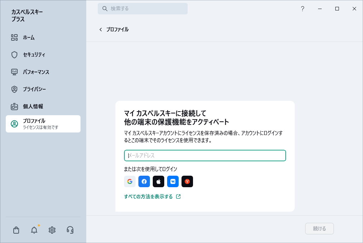Open the パフォーマンス section
The width and height of the screenshot is (363, 243).
coord(36,72)
